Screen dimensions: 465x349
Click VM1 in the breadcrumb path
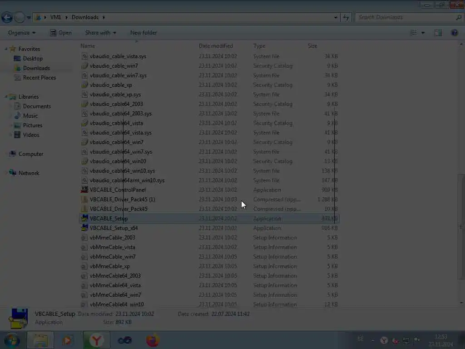(55, 17)
